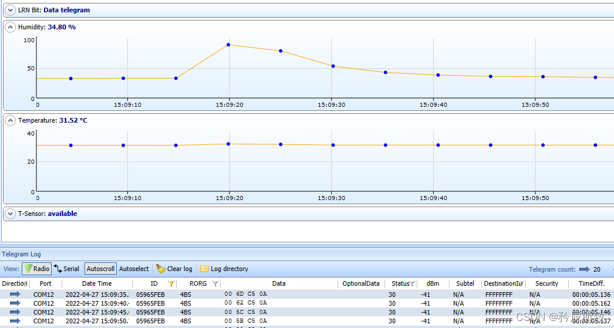614x328 pixels.
Task: Click direction arrow of 15:09:35 telegram
Action: [x=15, y=293]
